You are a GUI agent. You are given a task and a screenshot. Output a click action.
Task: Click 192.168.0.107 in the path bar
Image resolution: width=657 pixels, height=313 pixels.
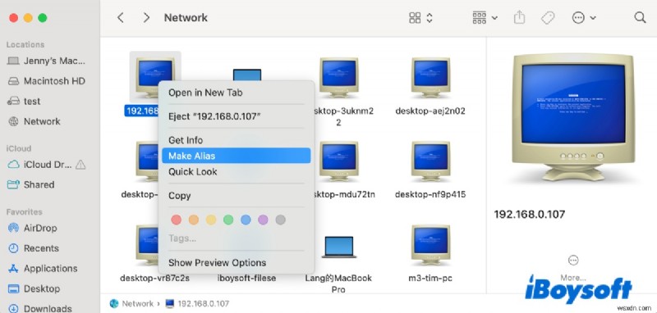197,303
